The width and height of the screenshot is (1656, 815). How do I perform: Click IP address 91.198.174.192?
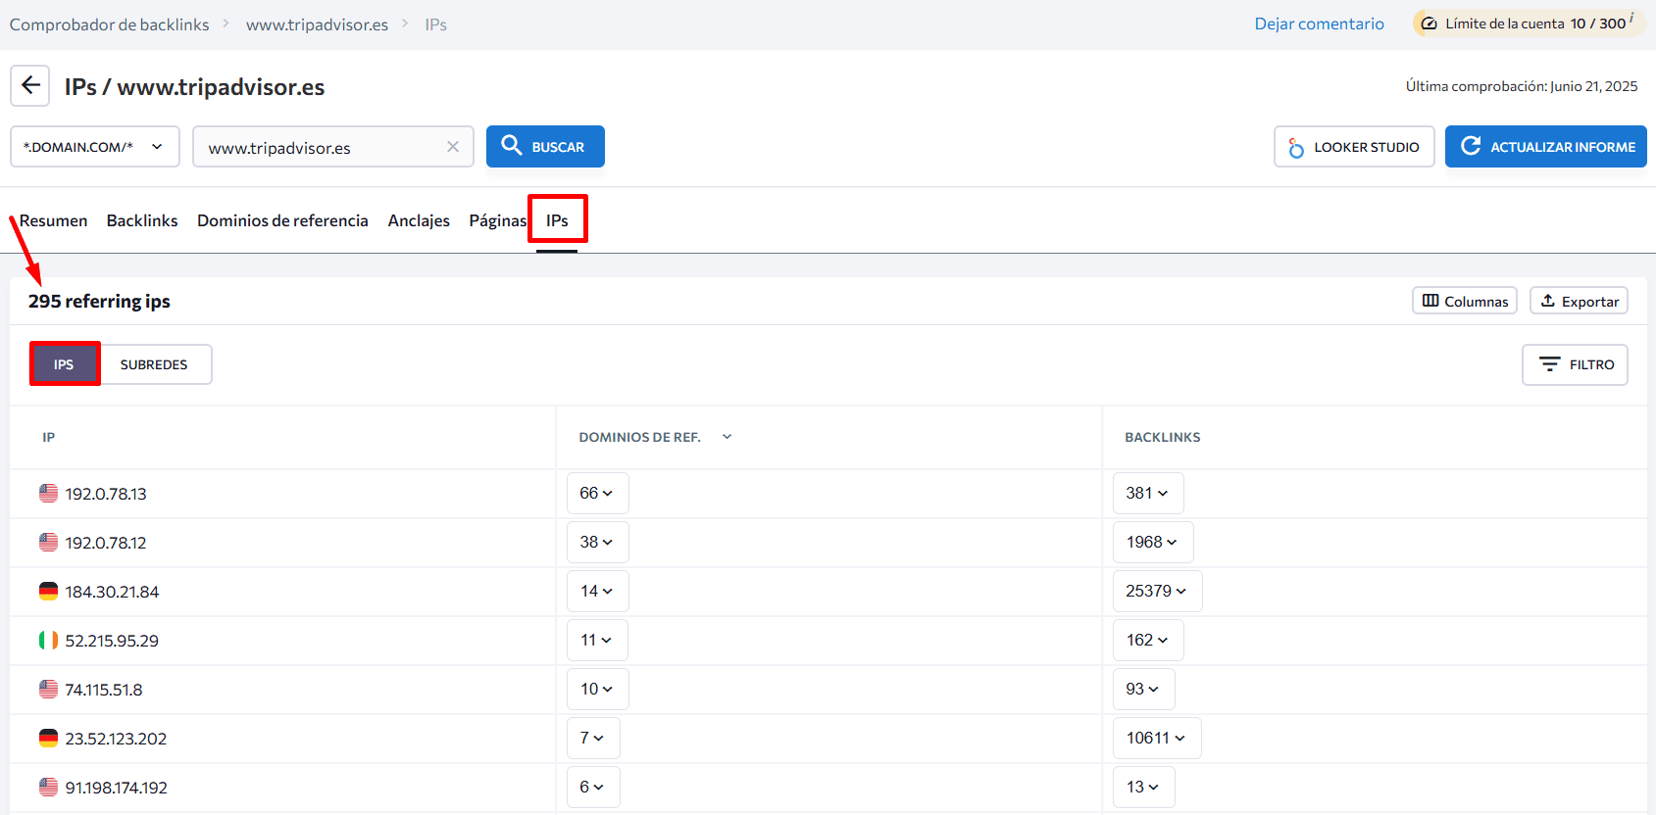(x=116, y=788)
